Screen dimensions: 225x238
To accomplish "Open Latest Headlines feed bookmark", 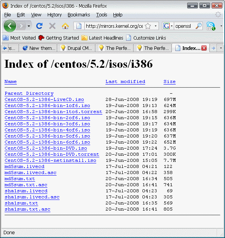I will pos(102,38).
